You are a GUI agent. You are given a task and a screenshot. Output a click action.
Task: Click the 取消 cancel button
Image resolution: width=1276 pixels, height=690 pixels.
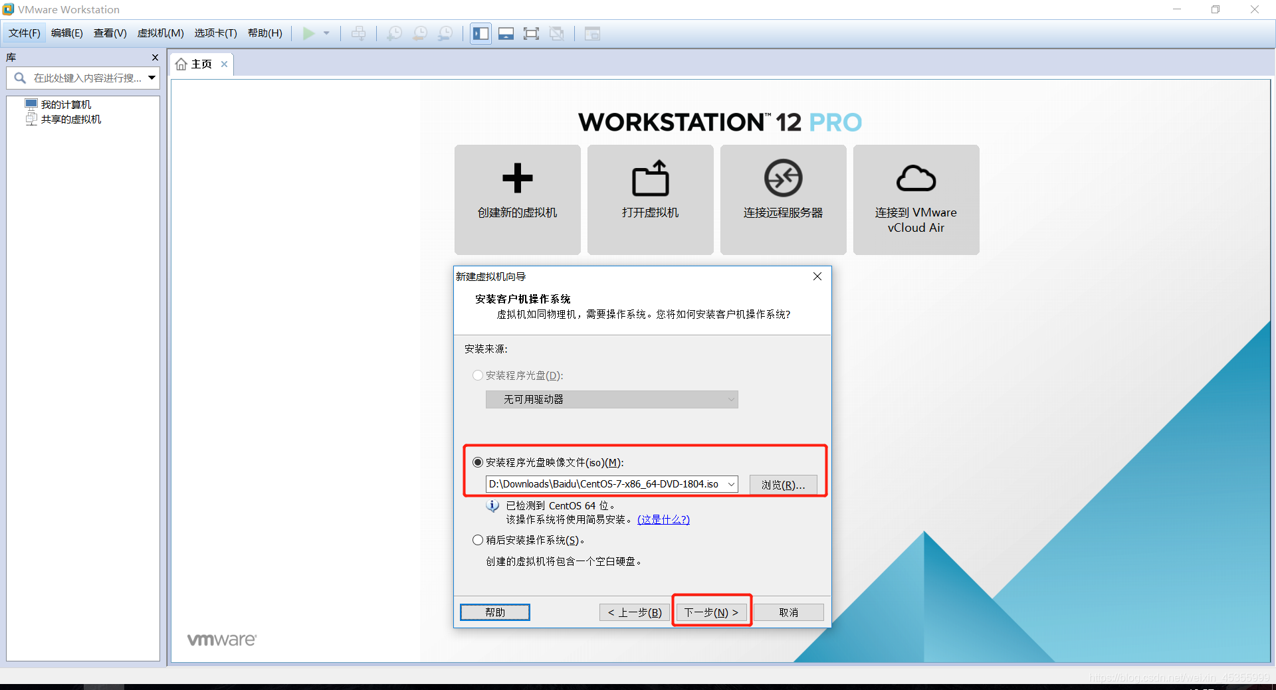(x=789, y=612)
